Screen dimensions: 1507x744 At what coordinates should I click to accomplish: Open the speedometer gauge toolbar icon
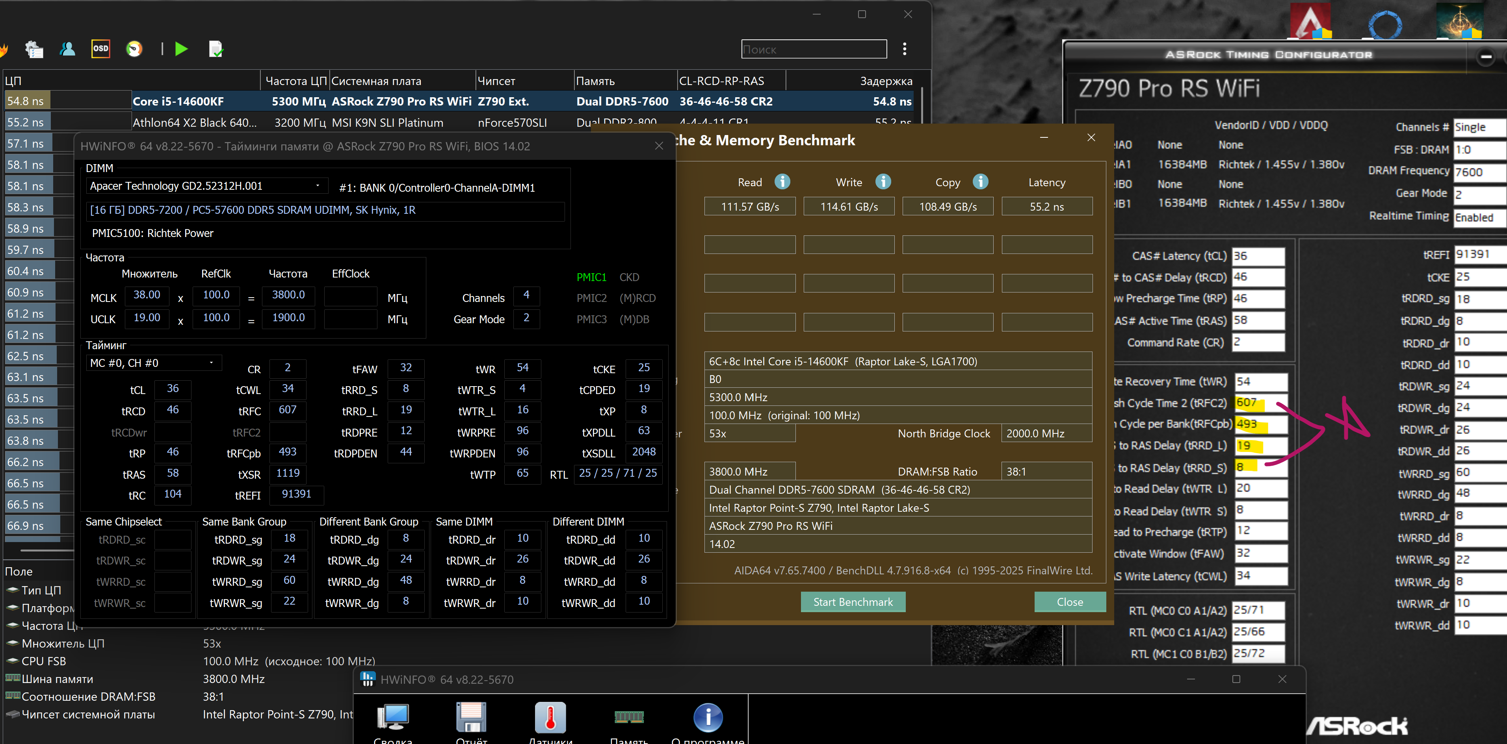coord(134,48)
